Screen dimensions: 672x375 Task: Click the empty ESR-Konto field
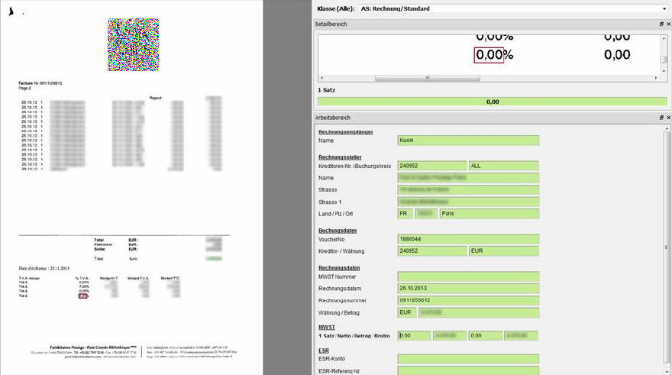[468, 359]
